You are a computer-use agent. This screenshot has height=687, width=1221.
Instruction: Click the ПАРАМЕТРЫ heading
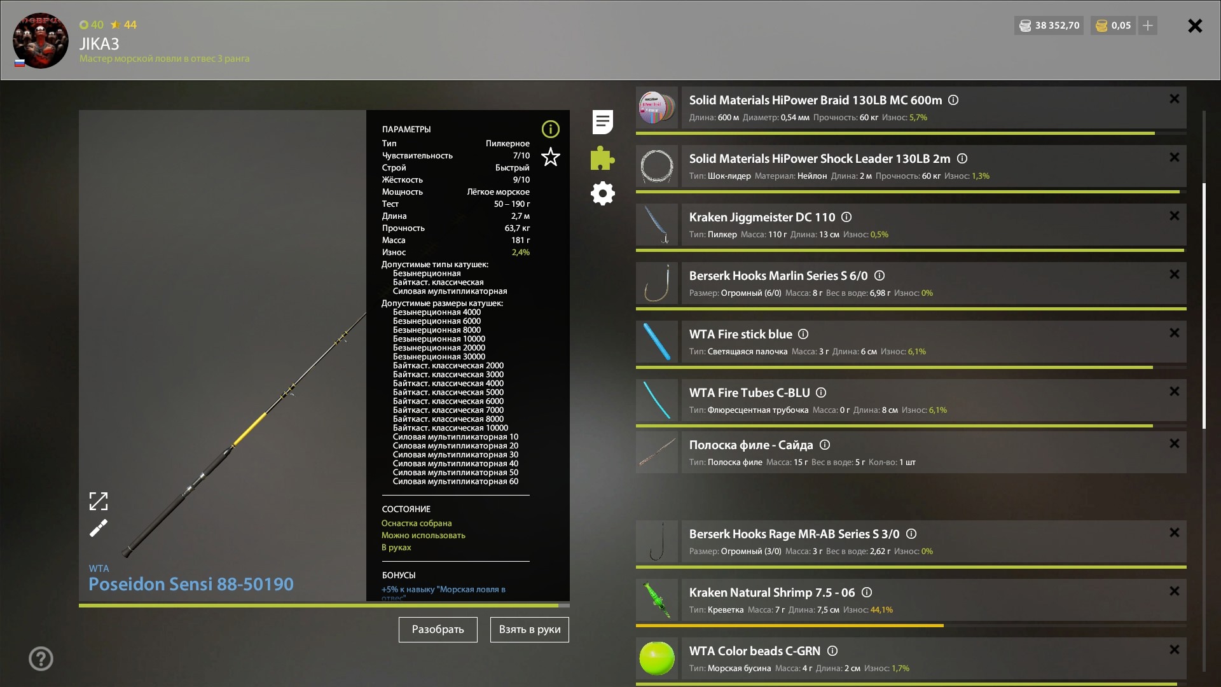(x=406, y=129)
